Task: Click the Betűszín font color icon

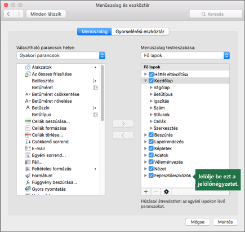Action: [x=28, y=108]
